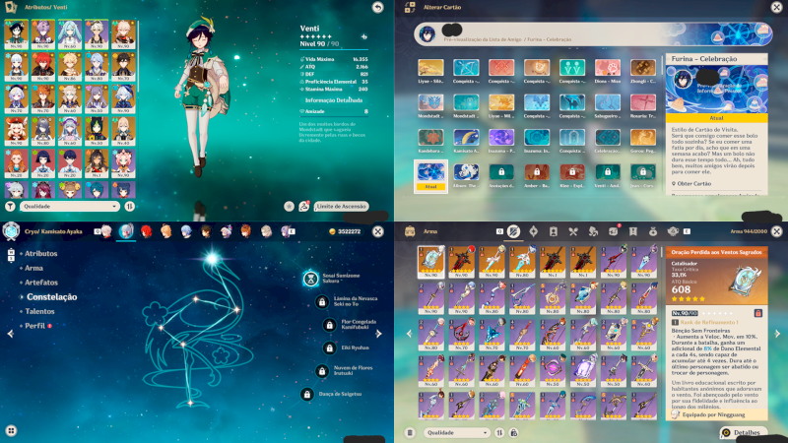The image size is (788, 443).
Task: Click the Limite de Ascensão button
Action: (341, 206)
